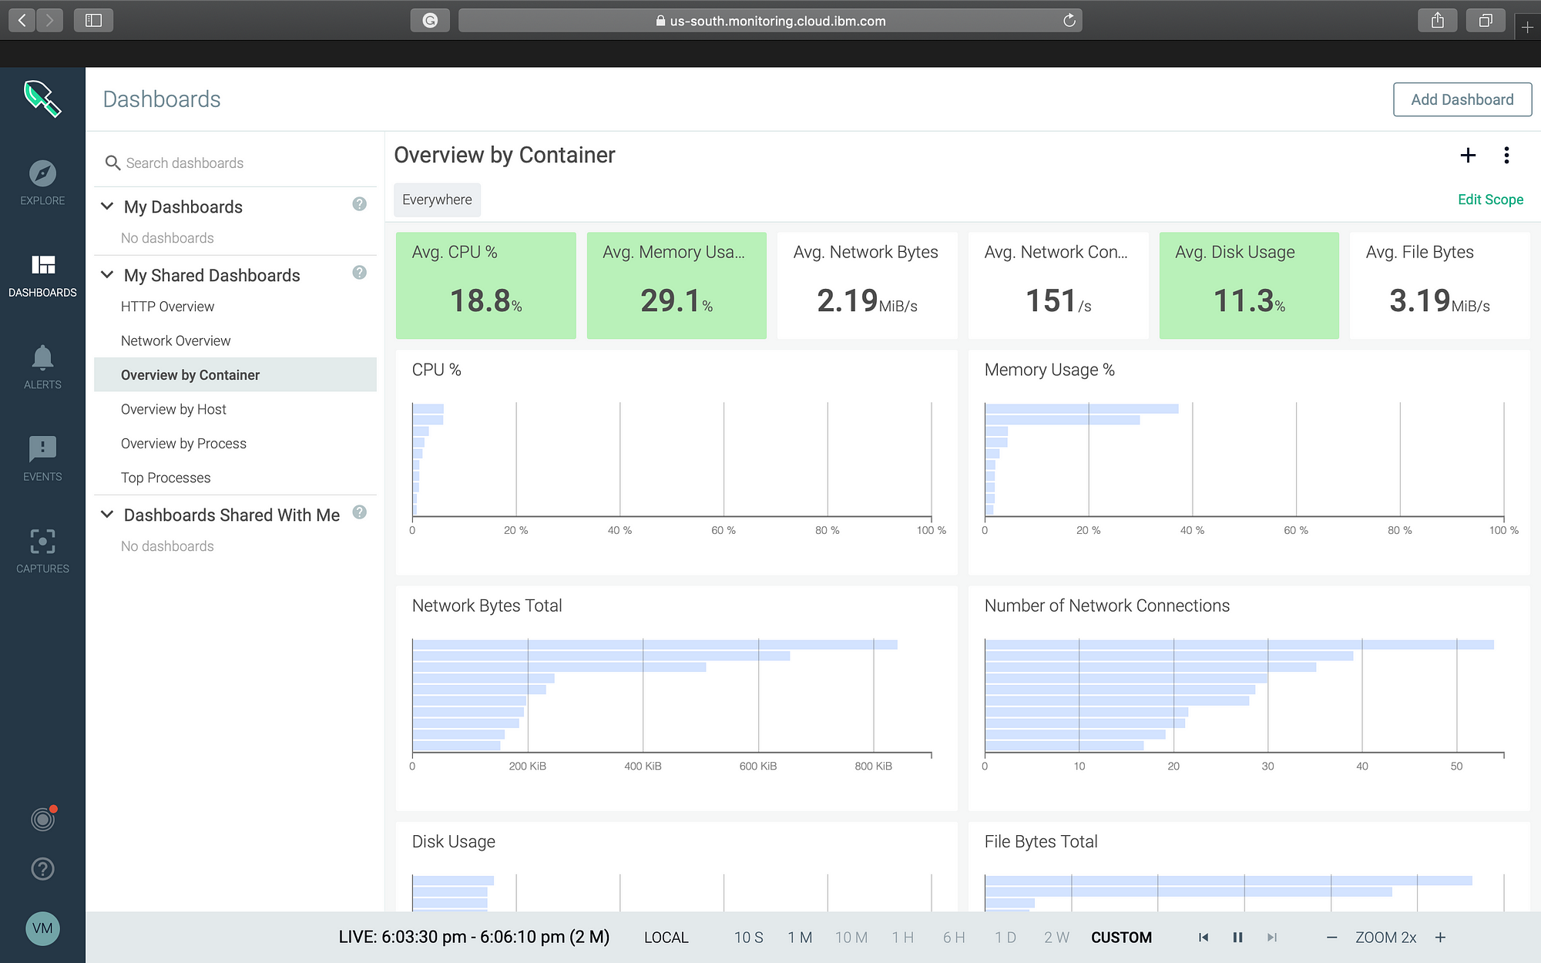Go back with the browser back arrow
This screenshot has width=1541, height=963.
tap(22, 20)
